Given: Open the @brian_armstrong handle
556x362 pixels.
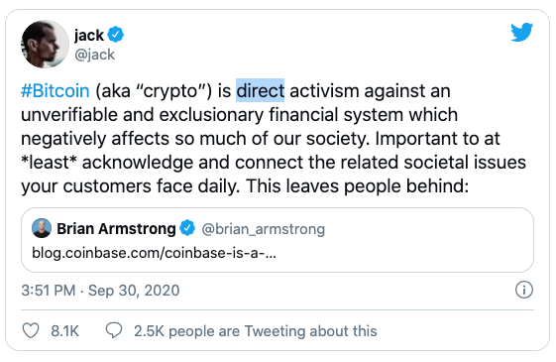Looking at the screenshot, I should pos(263,229).
